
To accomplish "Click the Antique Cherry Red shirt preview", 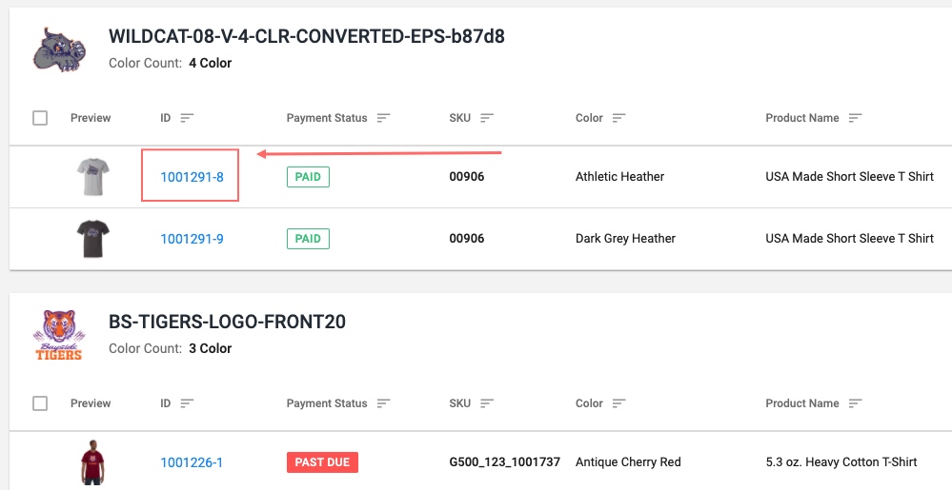I will (x=91, y=462).
